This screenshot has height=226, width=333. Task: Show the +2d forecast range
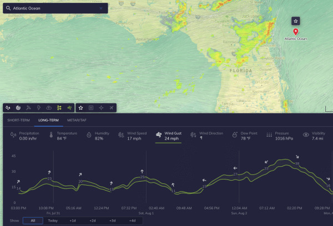click(x=93, y=220)
